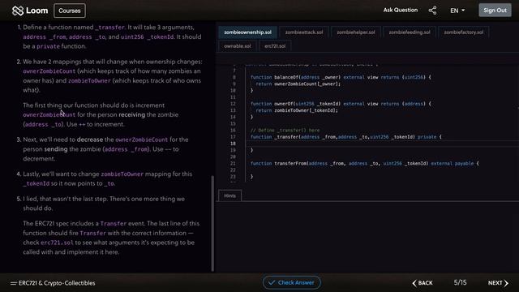Open the share icon in header
This screenshot has width=519, height=292.
click(x=432, y=11)
